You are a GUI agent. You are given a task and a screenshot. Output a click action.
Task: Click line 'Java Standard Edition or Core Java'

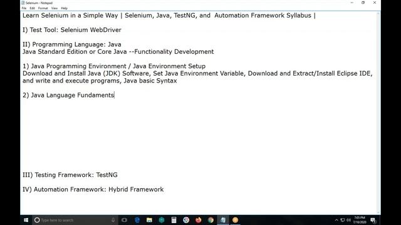click(118, 51)
